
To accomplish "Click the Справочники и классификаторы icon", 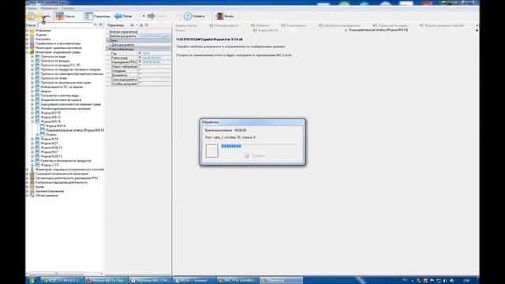I will 32,43.
